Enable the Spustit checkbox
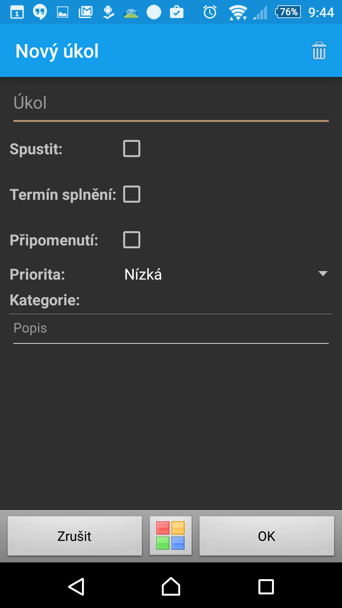Viewport: 342px width, 608px height. tap(132, 149)
